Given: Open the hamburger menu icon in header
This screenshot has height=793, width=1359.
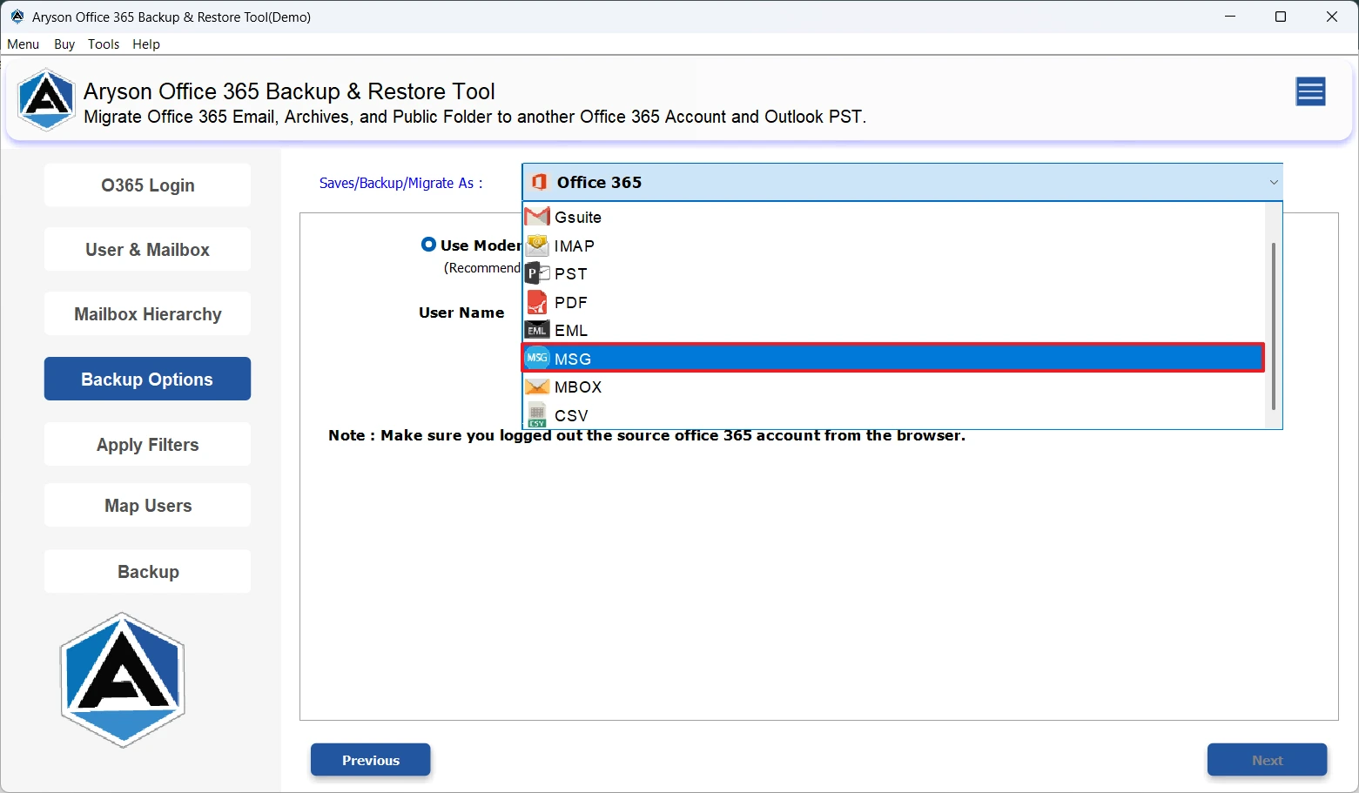Looking at the screenshot, I should coord(1310,91).
